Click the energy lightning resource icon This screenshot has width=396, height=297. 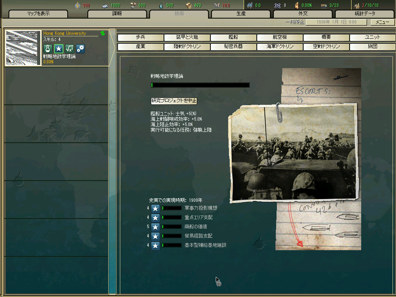(77, 5)
